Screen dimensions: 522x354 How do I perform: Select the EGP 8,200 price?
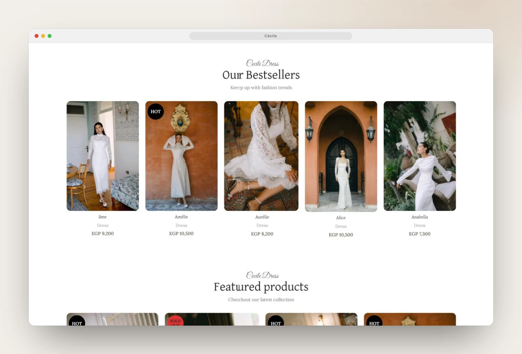point(262,234)
